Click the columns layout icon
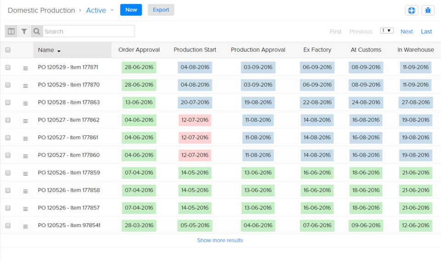This screenshot has height=261, width=441. coord(11,31)
